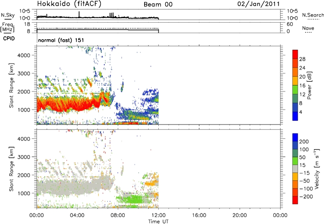Click the "4000" tick on the power panel
The height and width of the screenshot is (224, 324).
pyautogui.click(x=24, y=55)
